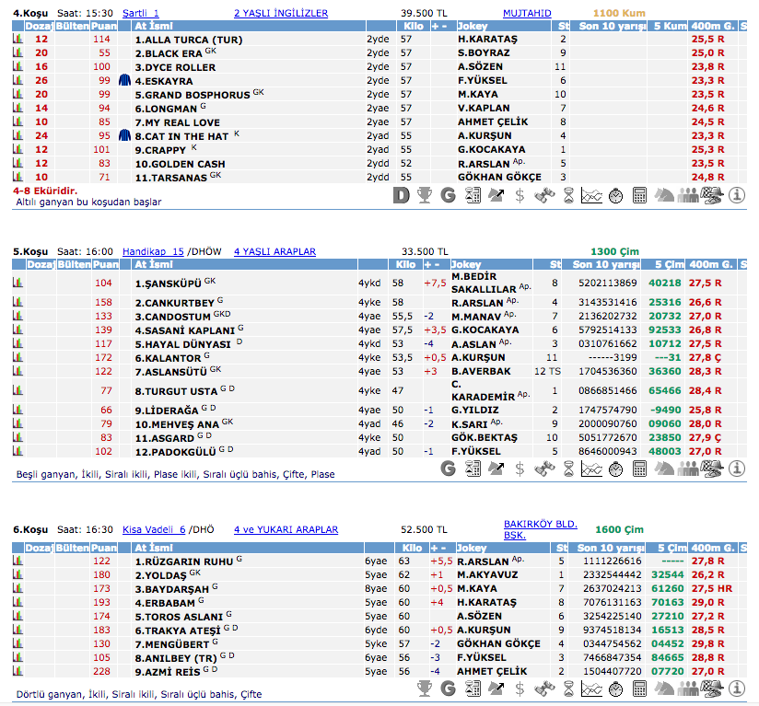Open the Şartli 1 race condition link
This screenshot has height=706, width=759.
click(x=141, y=14)
